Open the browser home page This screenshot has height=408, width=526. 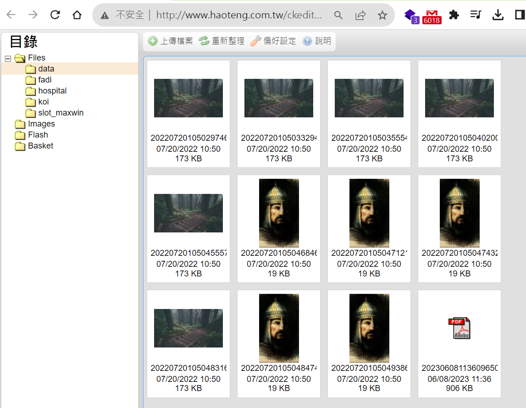[x=77, y=15]
